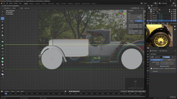Image resolution: width=177 pixels, height=99 pixels.
Task: Open the Keying dropdown in timeline
Action: pos(13,91)
